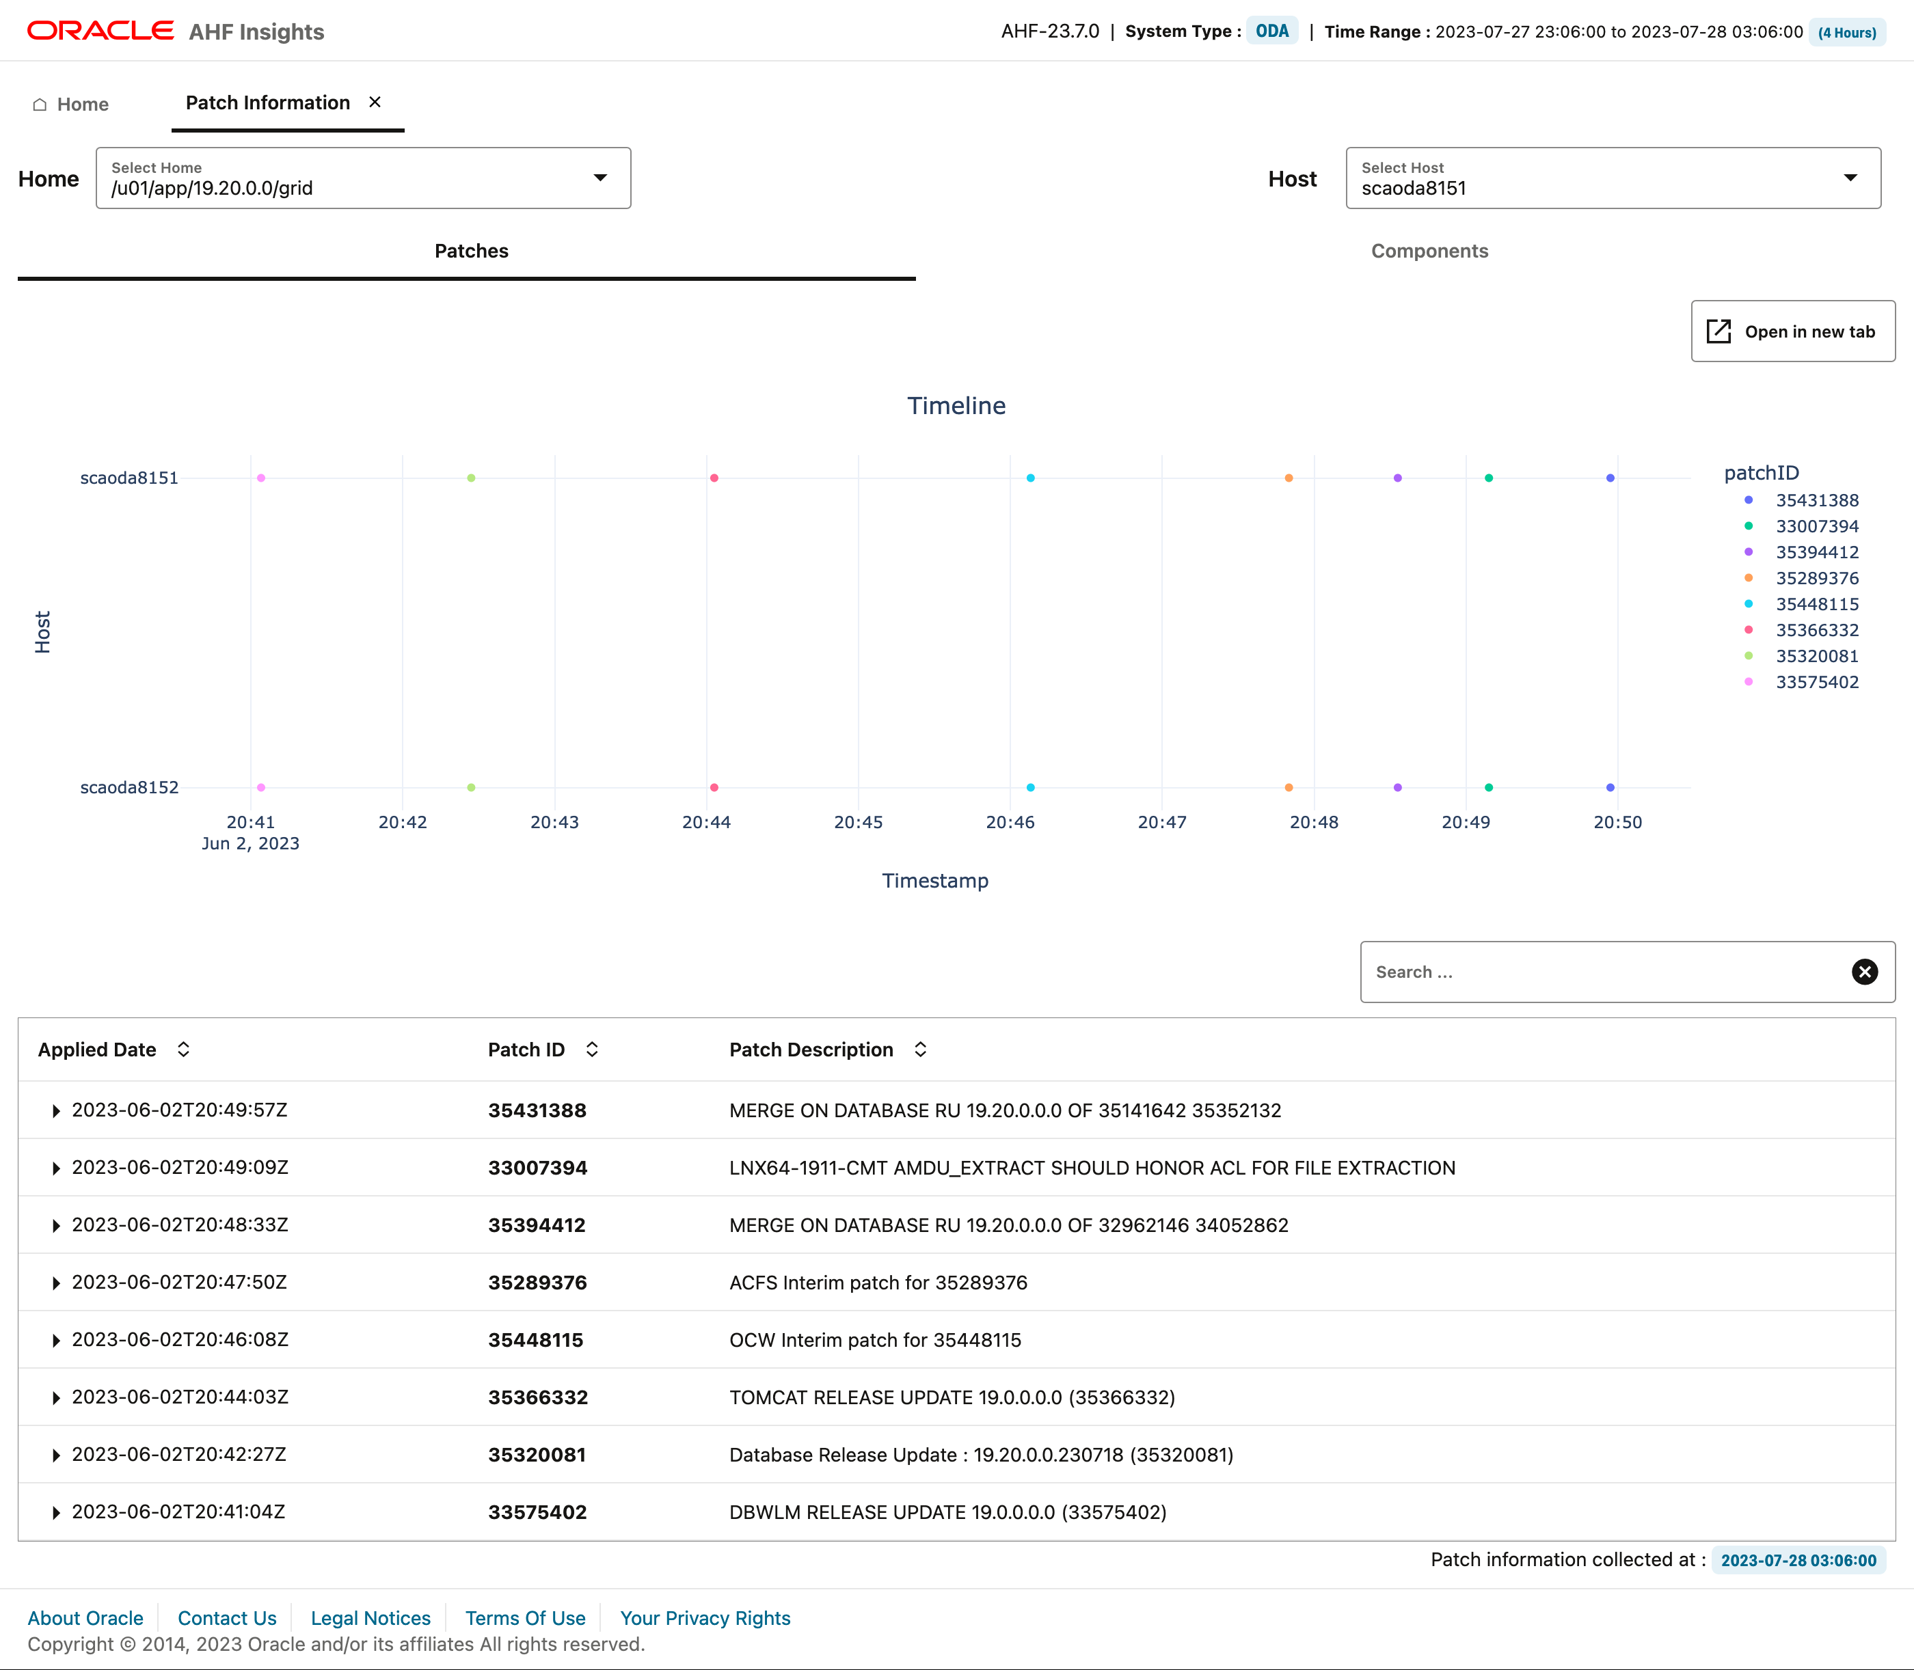
Task: Click the 'OCW Interim patch for 35448115' description
Action: tap(876, 1340)
